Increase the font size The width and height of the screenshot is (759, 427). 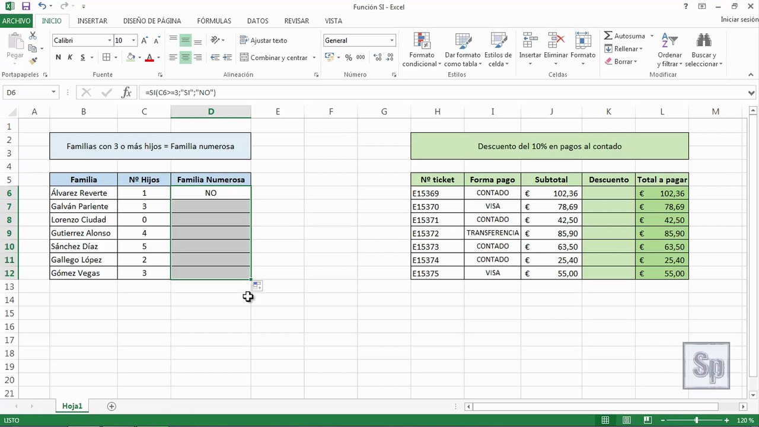(x=144, y=40)
